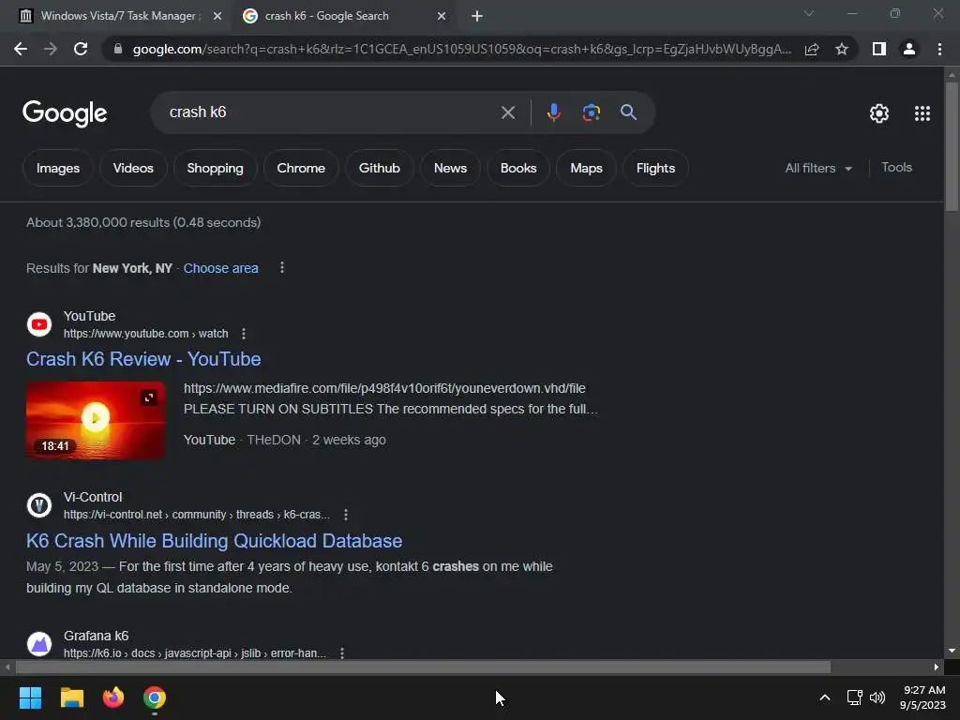Open more options for Vi-Control result
Image resolution: width=960 pixels, height=720 pixels.
[346, 515]
